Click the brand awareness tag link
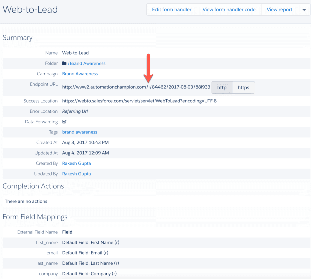311x279 pixels. [79, 132]
